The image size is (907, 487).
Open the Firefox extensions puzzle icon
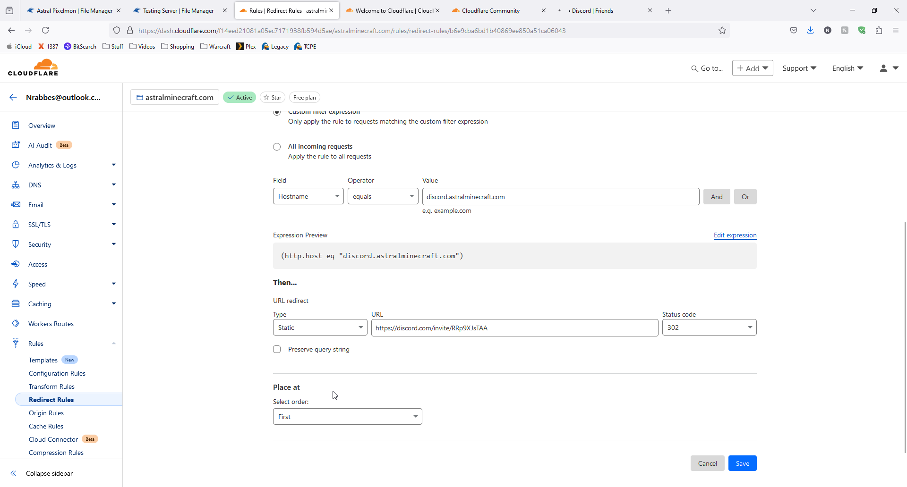879,31
